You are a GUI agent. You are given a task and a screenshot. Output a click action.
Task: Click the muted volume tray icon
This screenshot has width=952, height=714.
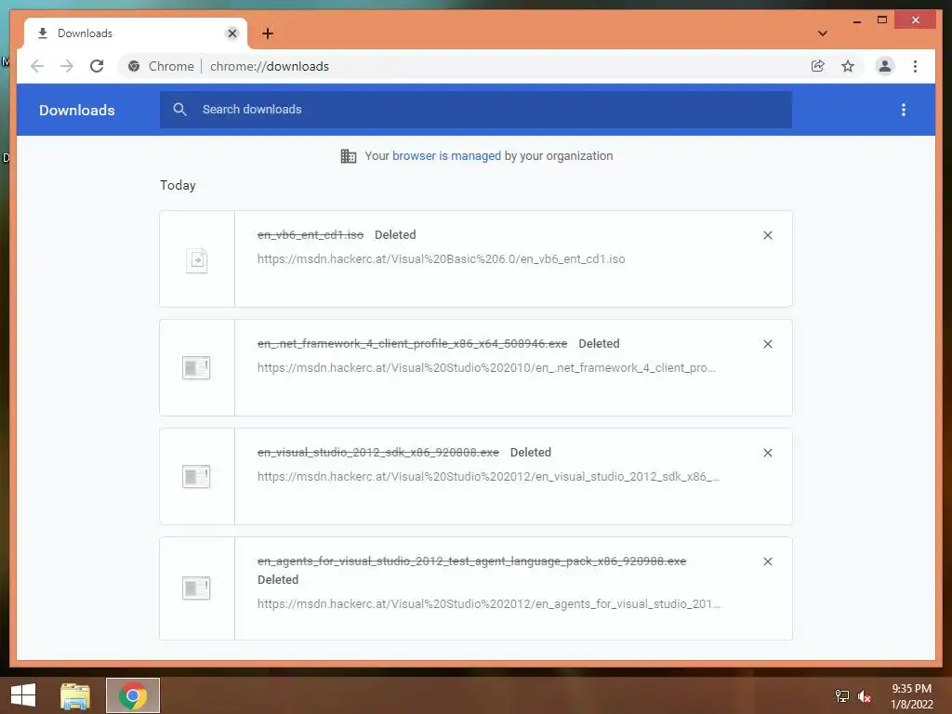point(865,696)
